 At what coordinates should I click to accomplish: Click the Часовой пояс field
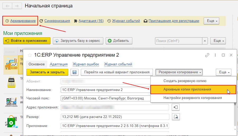106,98
